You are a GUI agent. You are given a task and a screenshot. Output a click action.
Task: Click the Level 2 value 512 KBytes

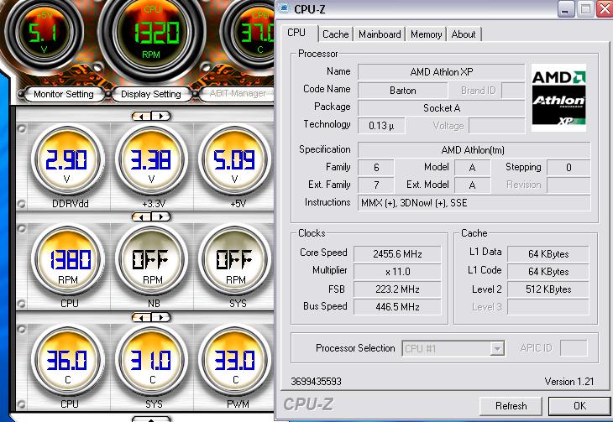(x=548, y=289)
